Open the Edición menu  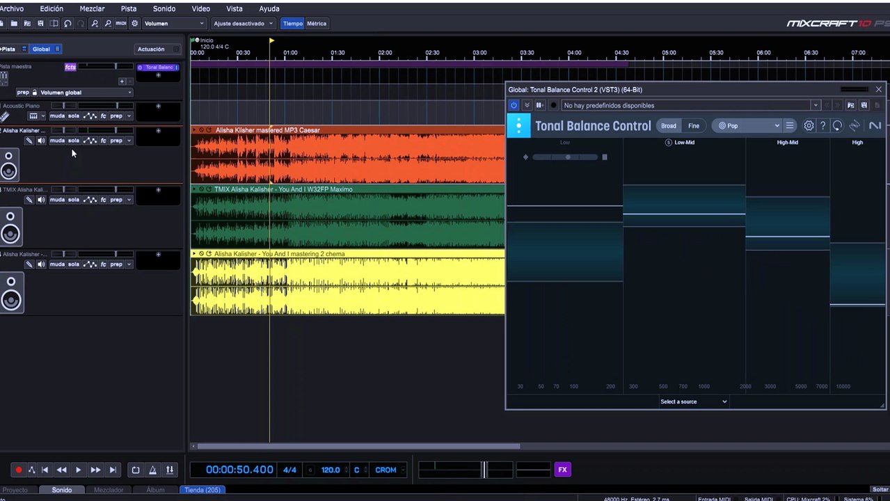coord(51,9)
